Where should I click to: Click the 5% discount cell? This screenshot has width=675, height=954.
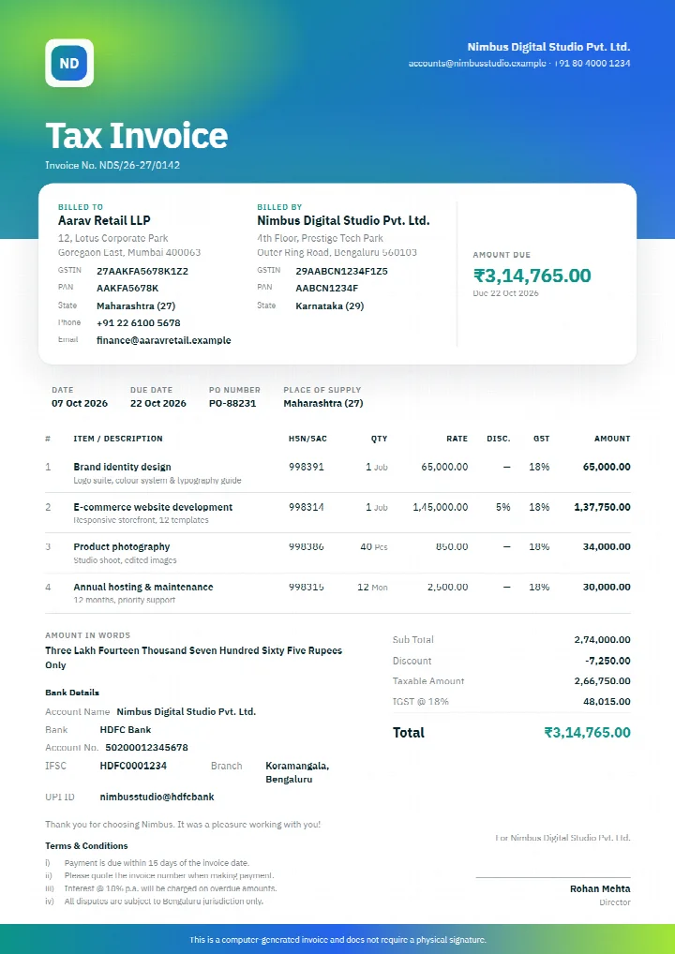coord(502,507)
